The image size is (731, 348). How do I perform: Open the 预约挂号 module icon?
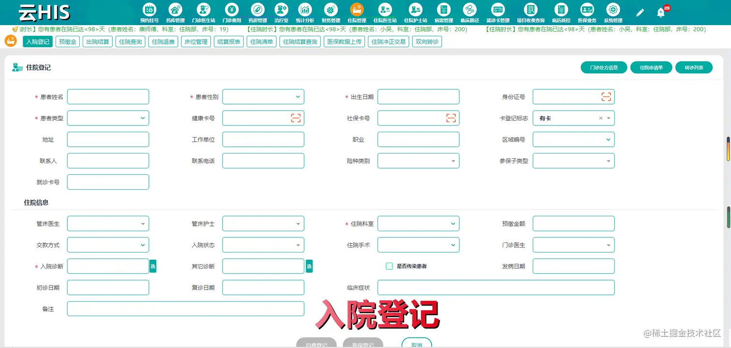149,12
